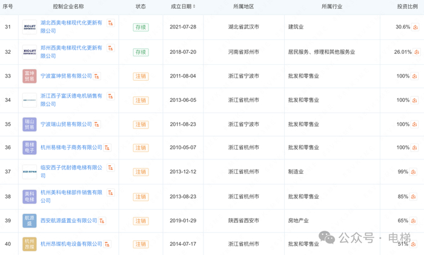Click 富坤贸易 company logo tile
This screenshot has height=255, width=424.
tap(30, 76)
